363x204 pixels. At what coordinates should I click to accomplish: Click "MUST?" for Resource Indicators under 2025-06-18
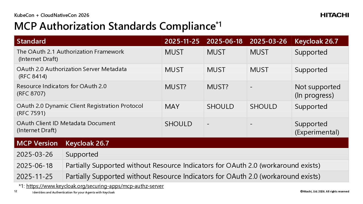[218, 87]
